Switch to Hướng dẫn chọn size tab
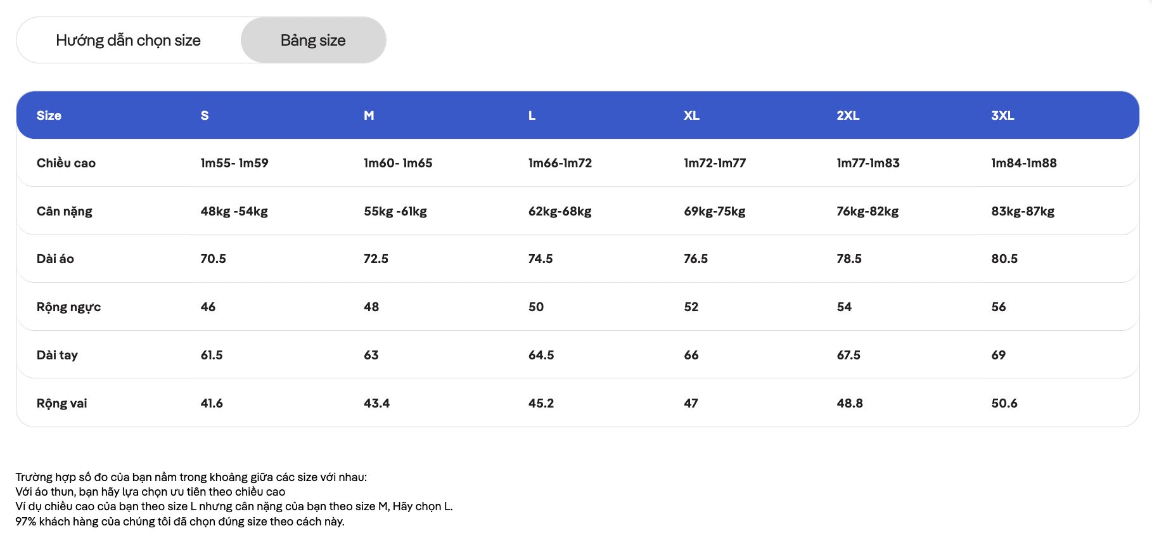Viewport: 1152px width, 540px height. (129, 40)
